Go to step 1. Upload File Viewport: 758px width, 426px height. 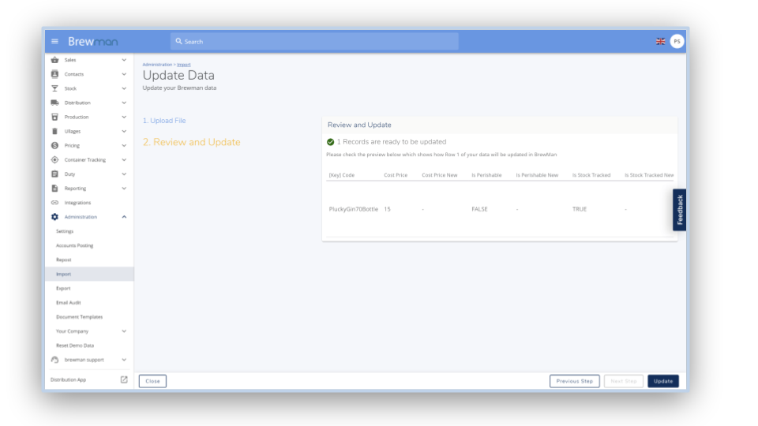point(164,121)
